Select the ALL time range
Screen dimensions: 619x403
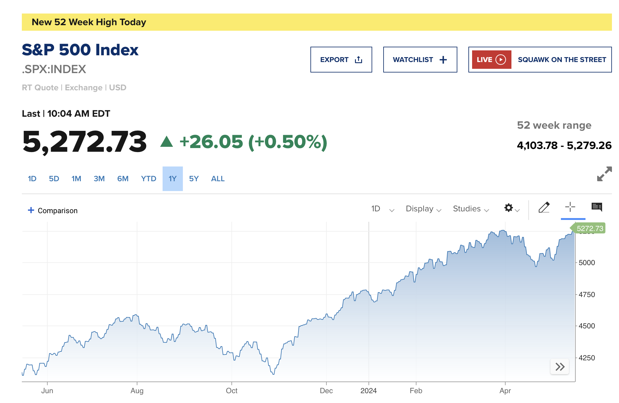[x=218, y=179]
